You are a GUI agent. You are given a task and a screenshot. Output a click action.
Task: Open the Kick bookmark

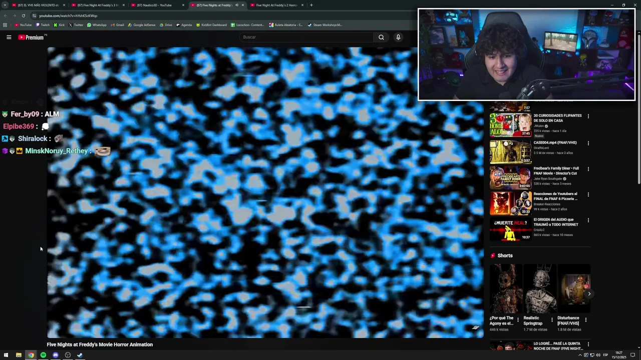click(x=60, y=25)
